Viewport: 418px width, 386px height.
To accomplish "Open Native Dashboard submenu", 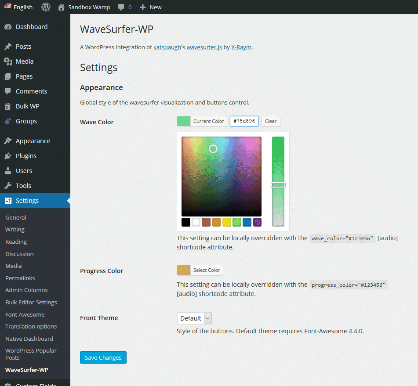I will click(x=29, y=339).
